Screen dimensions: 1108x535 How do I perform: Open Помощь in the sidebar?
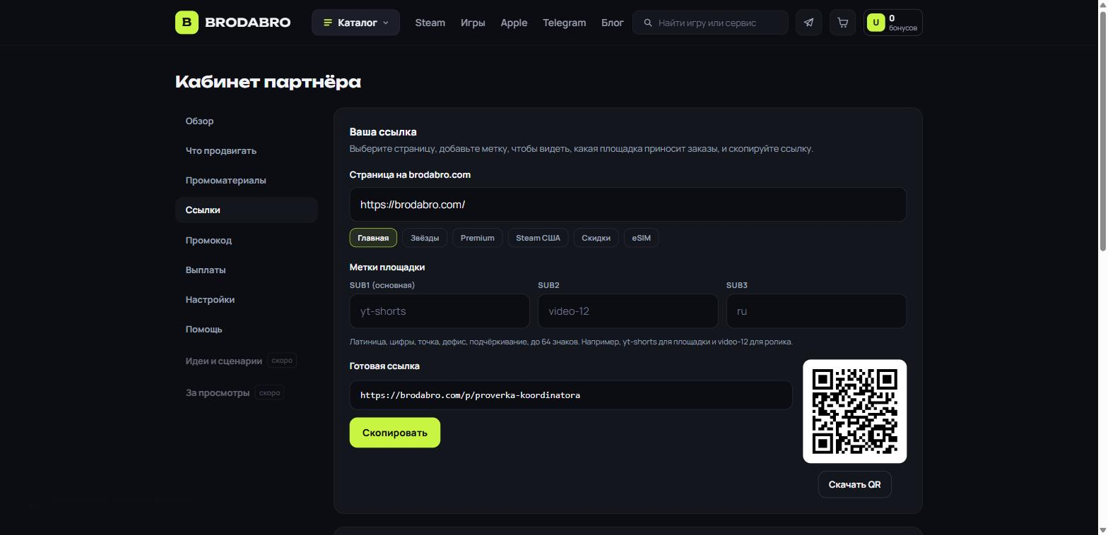[247, 329]
